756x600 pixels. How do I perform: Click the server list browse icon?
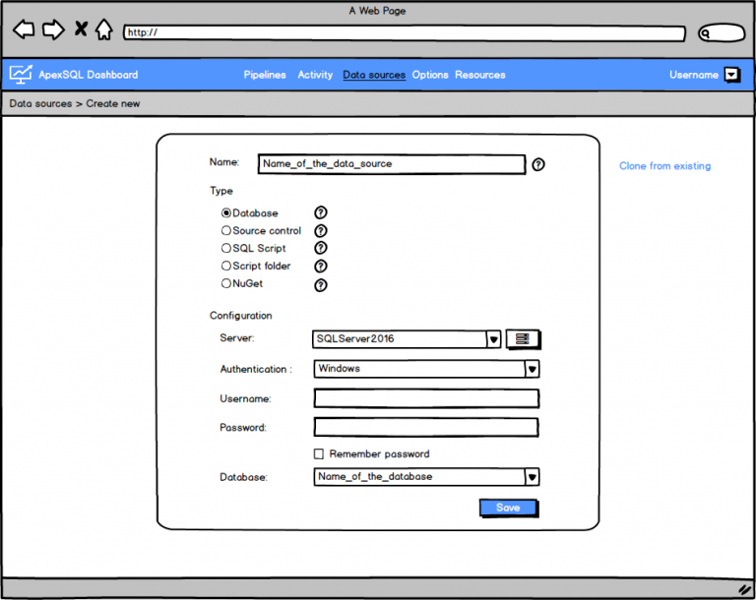tap(523, 339)
